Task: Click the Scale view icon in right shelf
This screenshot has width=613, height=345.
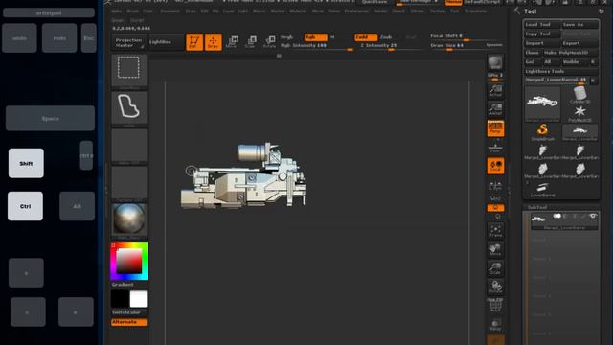Action: (495, 268)
